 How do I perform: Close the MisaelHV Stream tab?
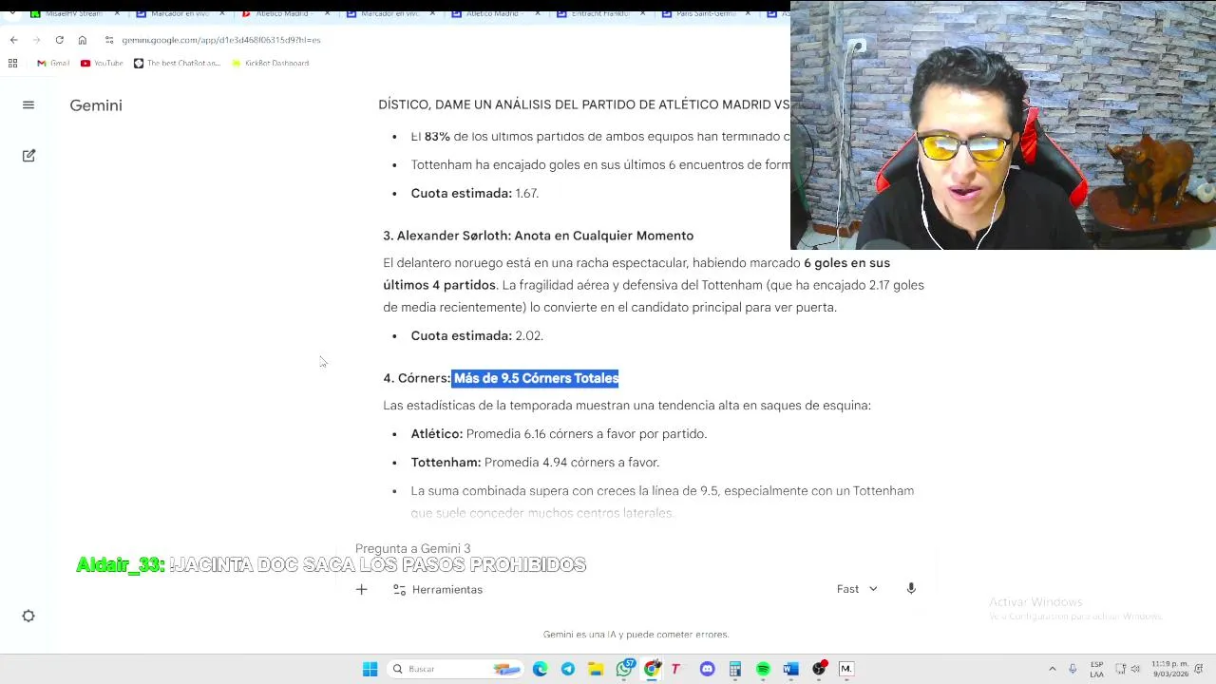click(x=118, y=13)
